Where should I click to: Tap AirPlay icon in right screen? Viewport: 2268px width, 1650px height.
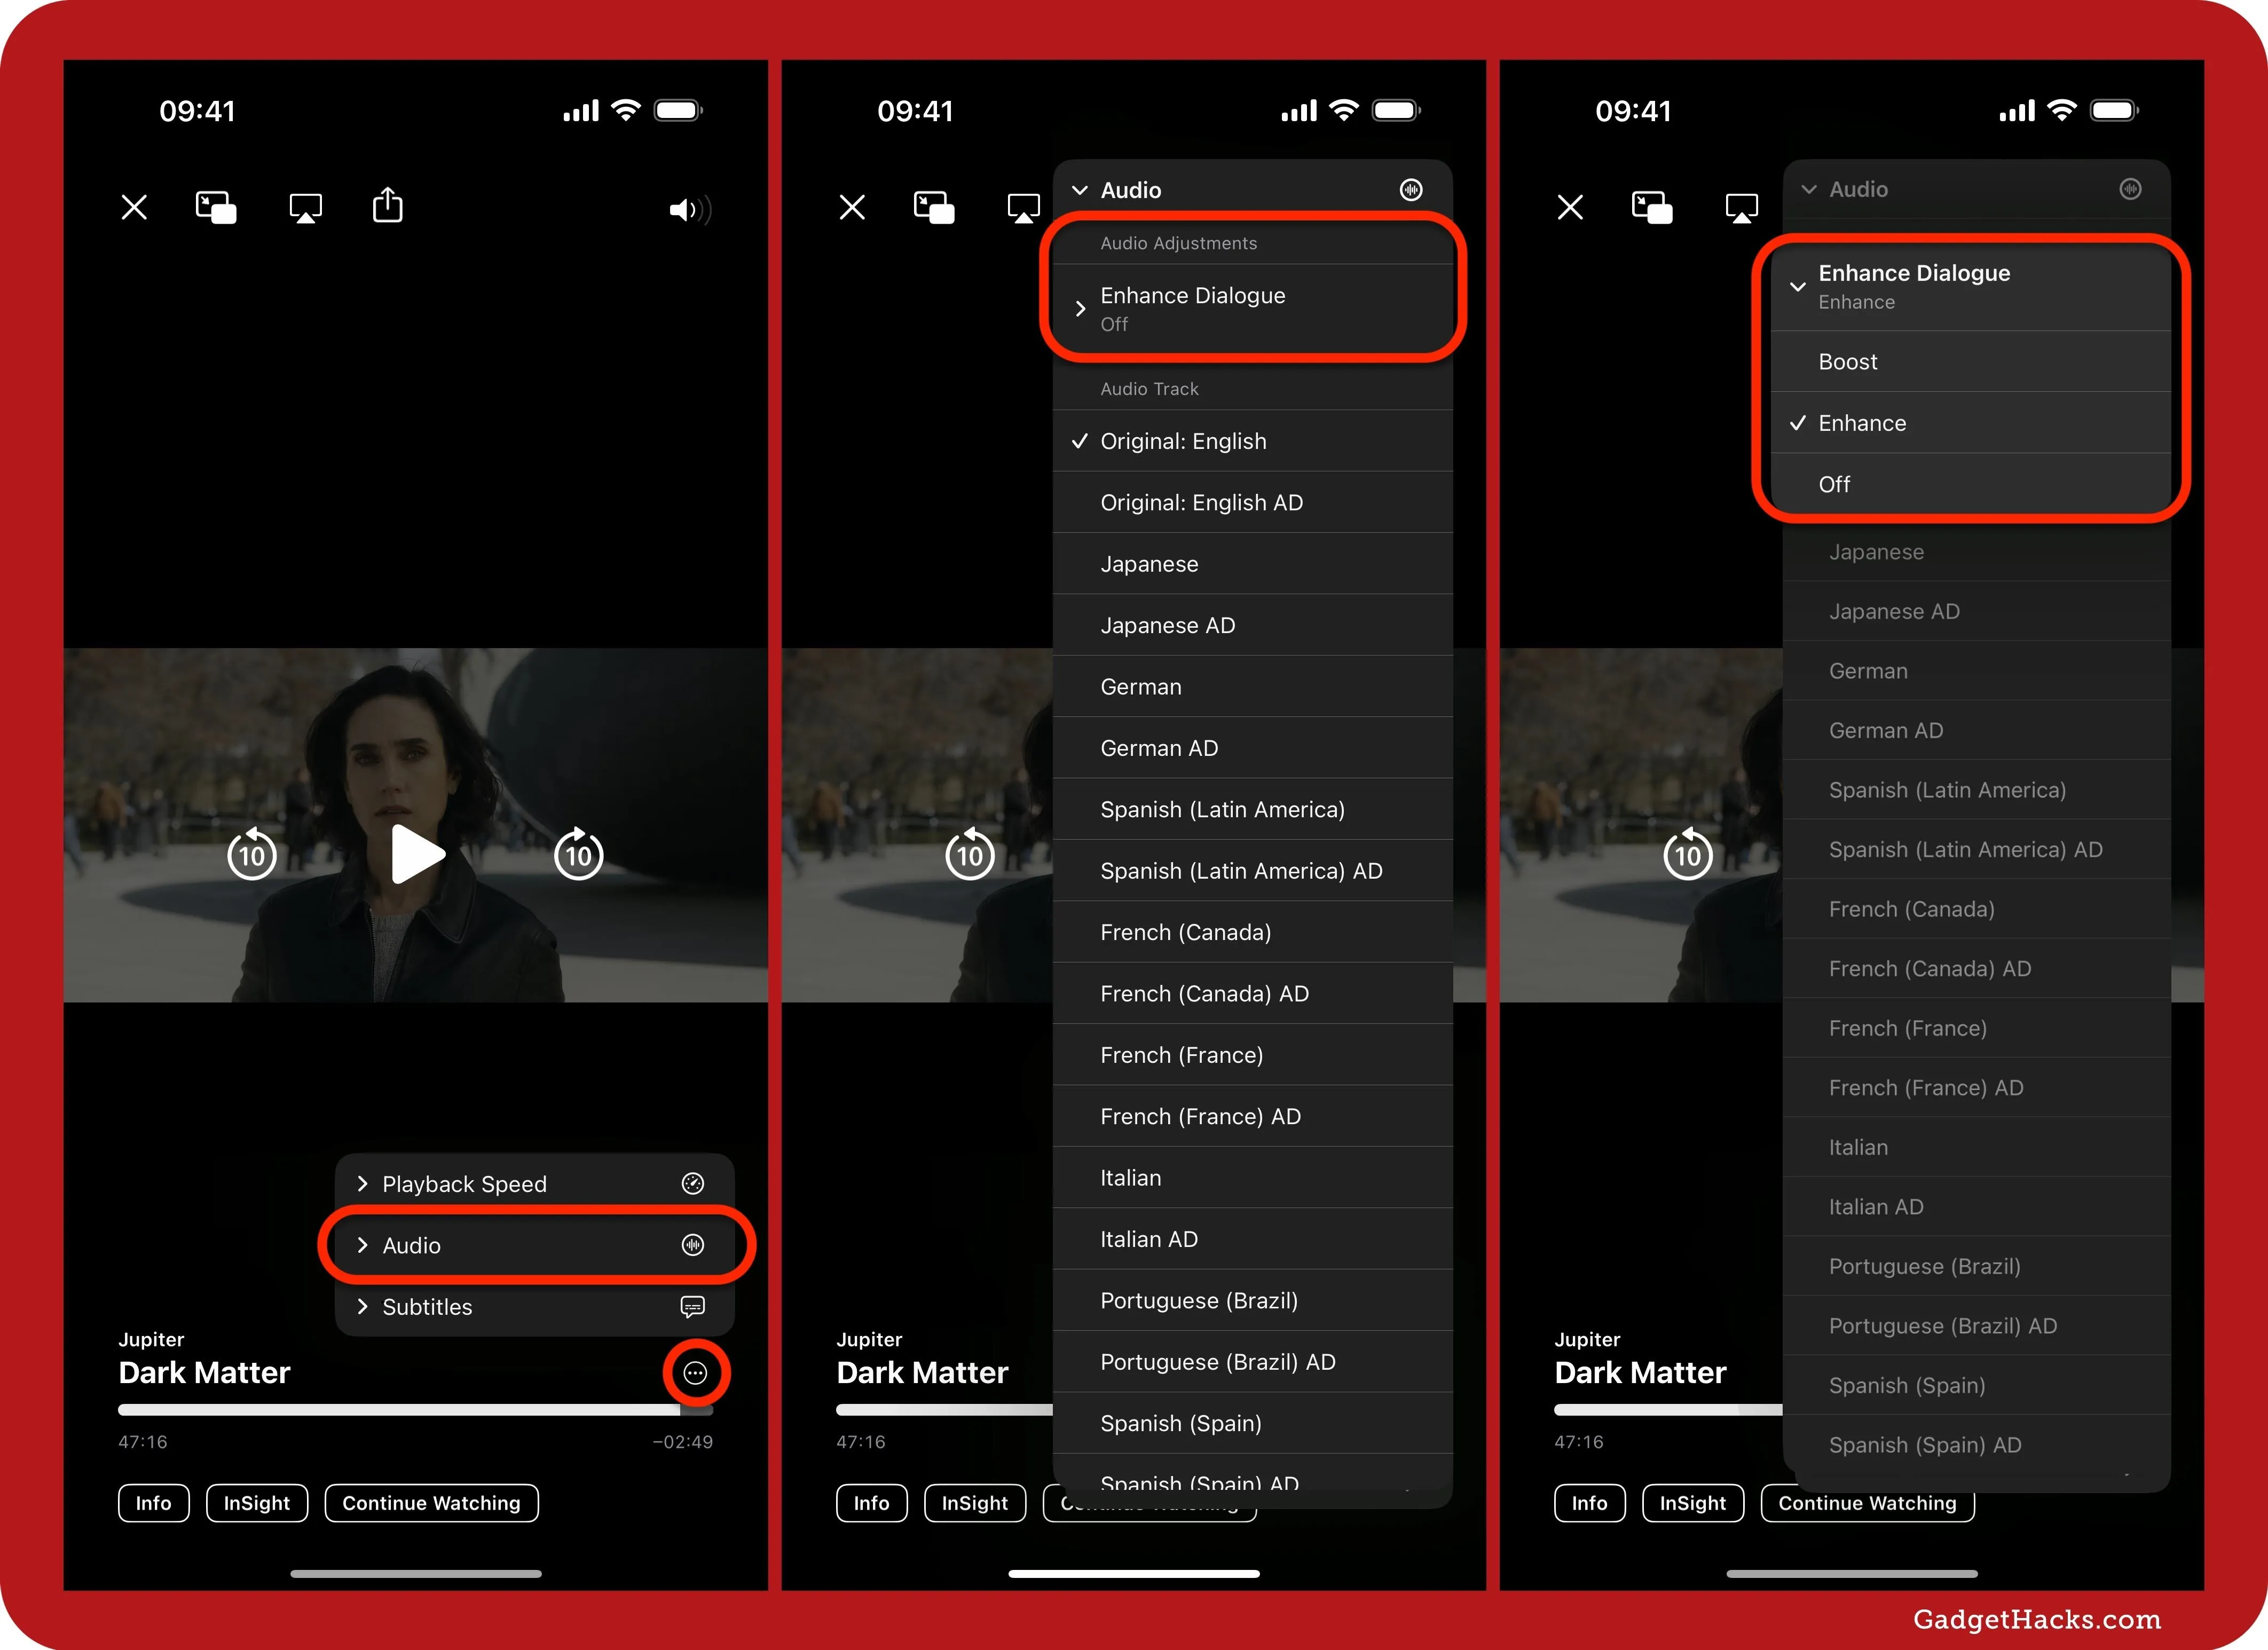[1741, 208]
